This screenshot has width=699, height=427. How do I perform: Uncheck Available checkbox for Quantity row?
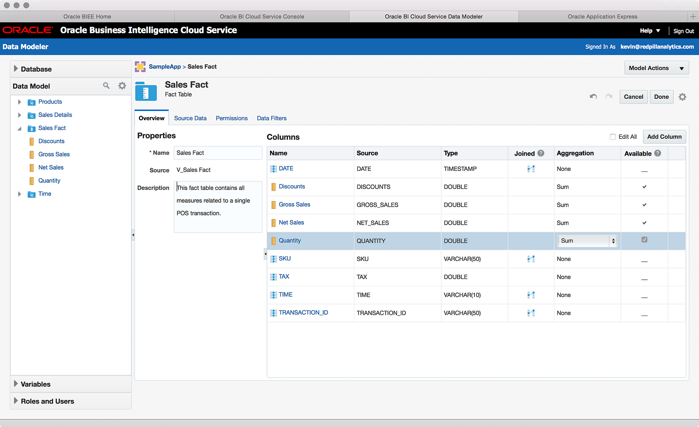[644, 240]
